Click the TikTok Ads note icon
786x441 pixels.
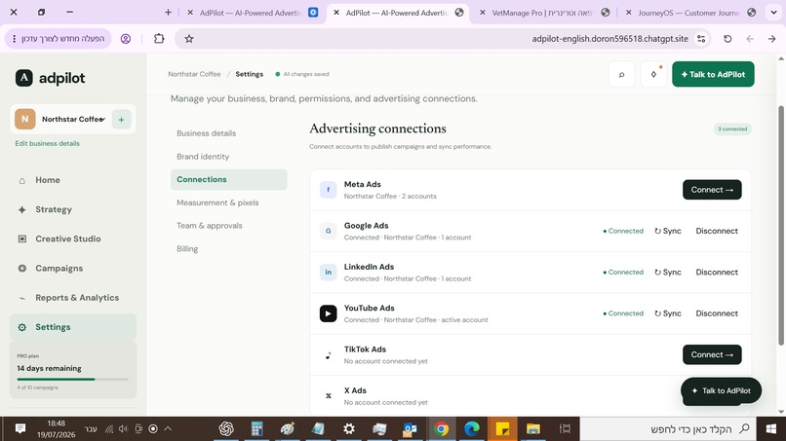[329, 355]
